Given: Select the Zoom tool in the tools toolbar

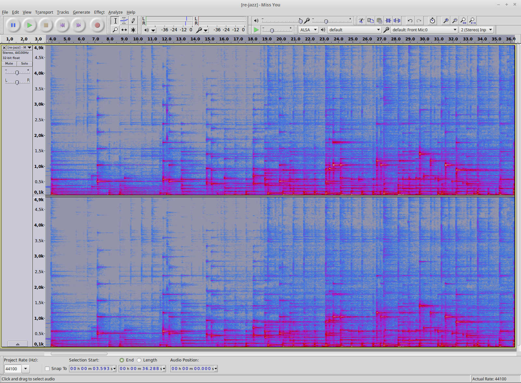Looking at the screenshot, I should (115, 30).
